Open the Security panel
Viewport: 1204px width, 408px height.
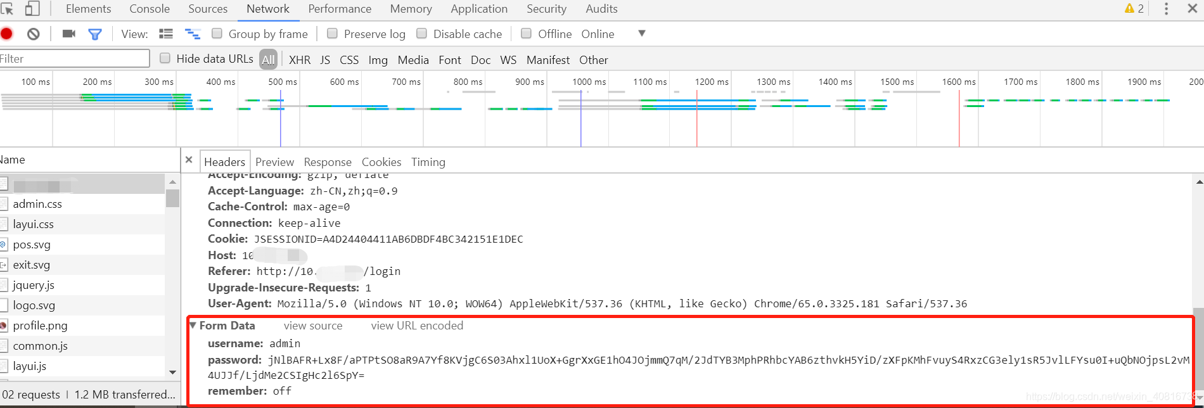click(547, 9)
